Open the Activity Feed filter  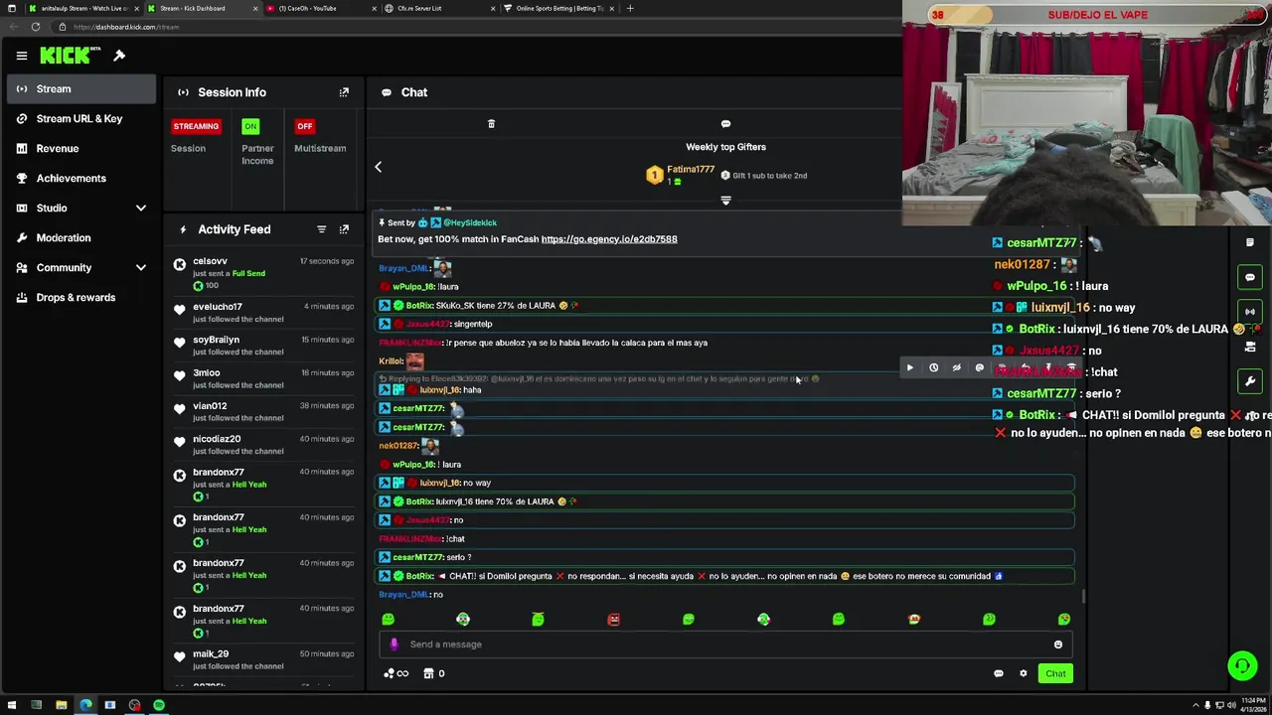tap(321, 229)
